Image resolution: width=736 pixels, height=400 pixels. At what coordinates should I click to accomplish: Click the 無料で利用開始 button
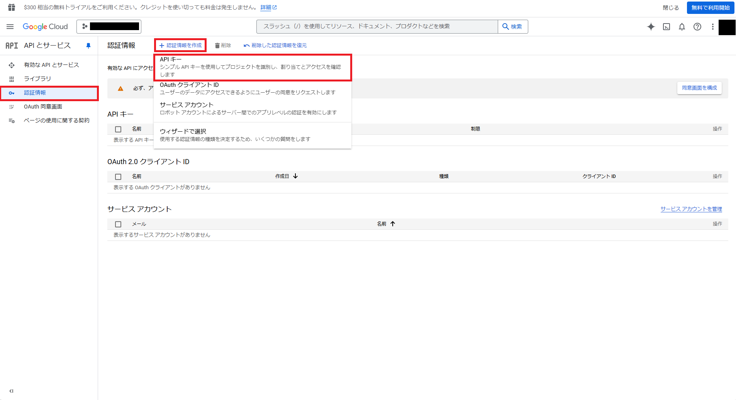tap(711, 8)
